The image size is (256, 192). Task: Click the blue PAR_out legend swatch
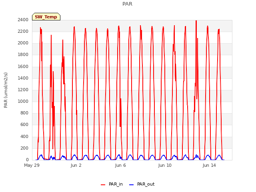[132, 185]
